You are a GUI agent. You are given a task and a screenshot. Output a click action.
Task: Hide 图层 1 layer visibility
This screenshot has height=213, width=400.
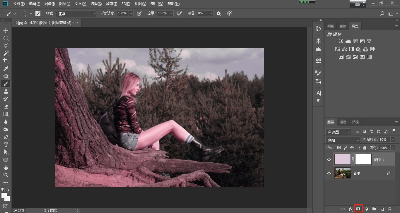coord(329,159)
